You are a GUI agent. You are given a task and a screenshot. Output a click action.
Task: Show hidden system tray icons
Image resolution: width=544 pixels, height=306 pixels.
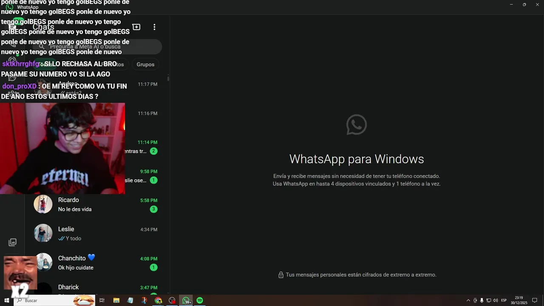pyautogui.click(x=468, y=300)
